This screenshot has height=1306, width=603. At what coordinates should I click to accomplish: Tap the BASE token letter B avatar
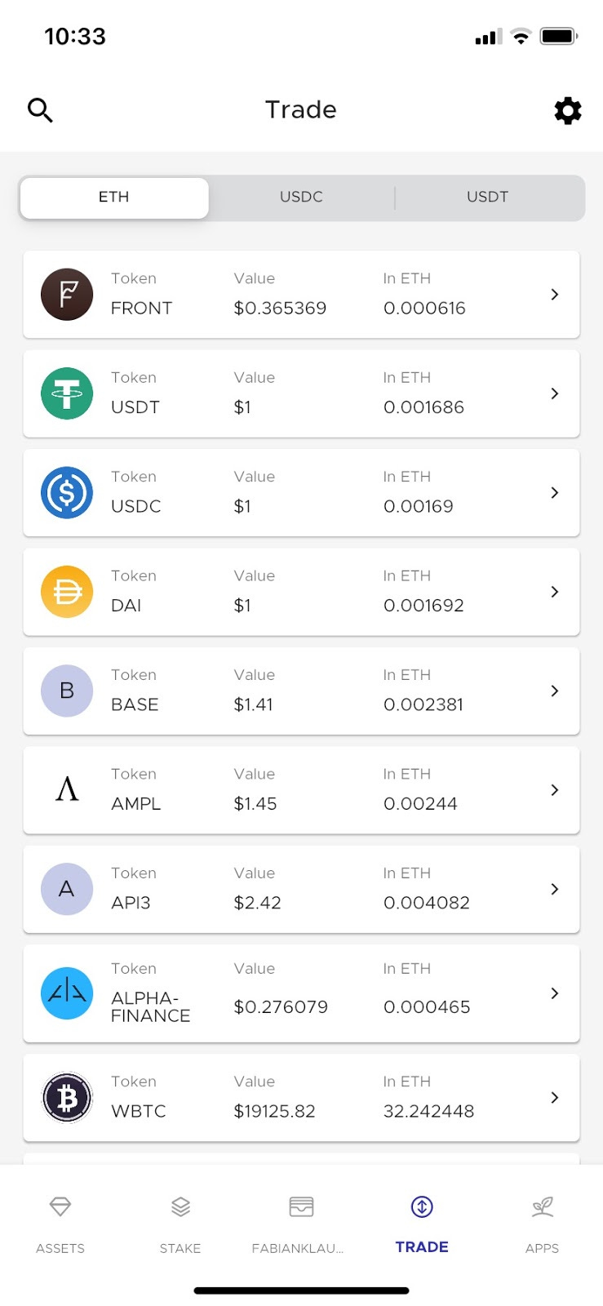point(67,691)
